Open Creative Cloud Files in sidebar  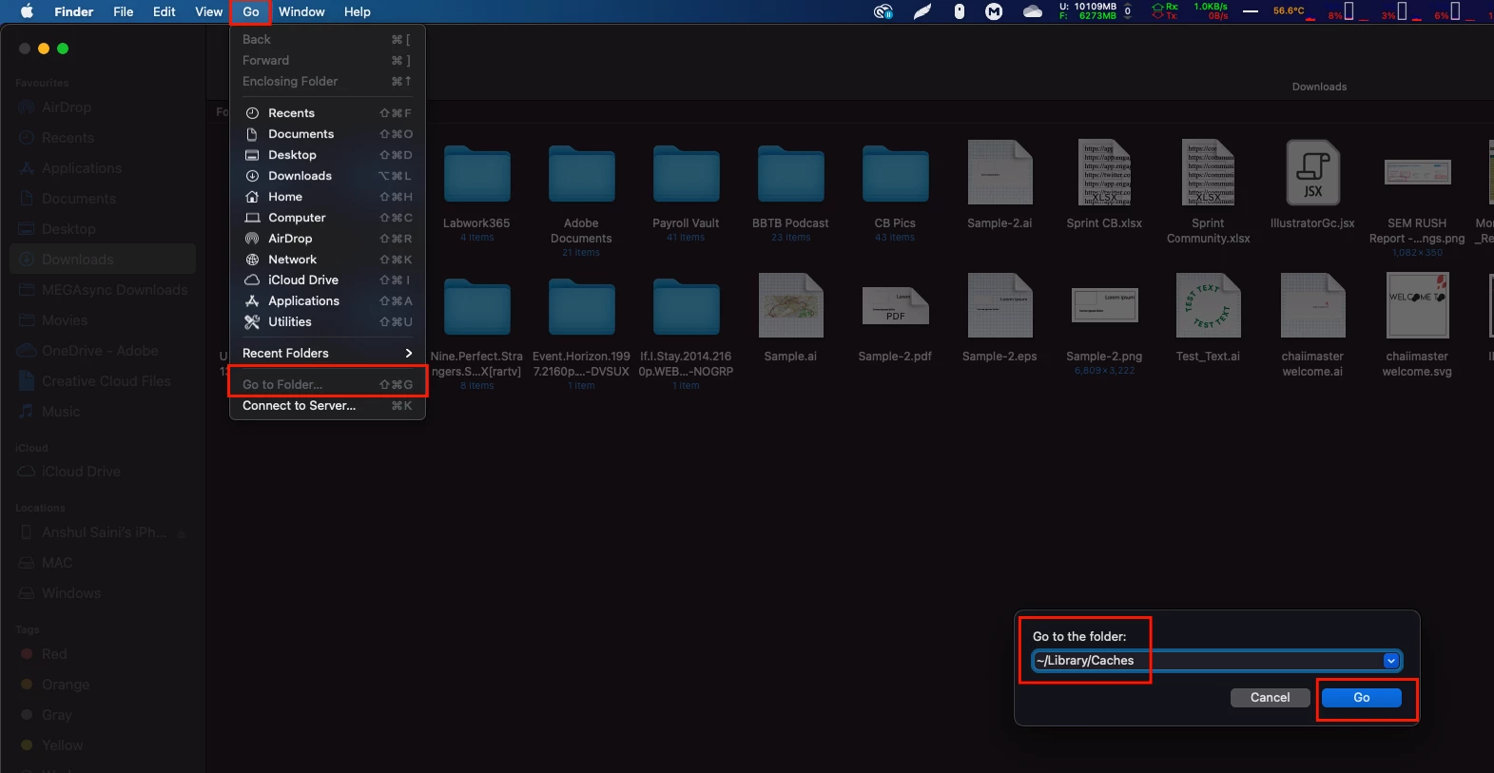point(103,381)
